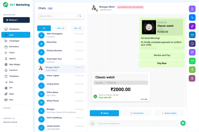Click the Review and Pay button

coord(162,55)
